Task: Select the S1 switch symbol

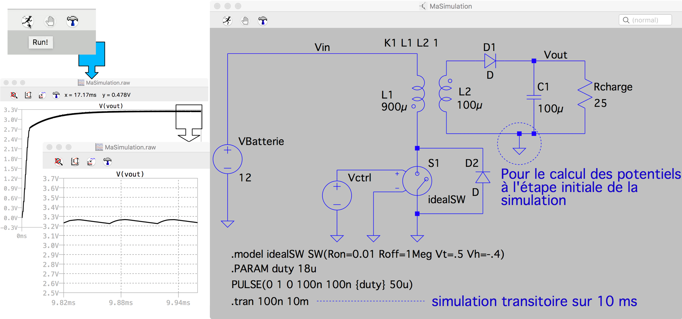Action: pyautogui.click(x=417, y=181)
